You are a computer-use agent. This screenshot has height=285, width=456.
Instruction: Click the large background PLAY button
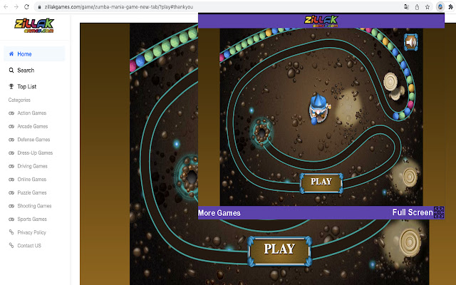pyautogui.click(x=279, y=252)
